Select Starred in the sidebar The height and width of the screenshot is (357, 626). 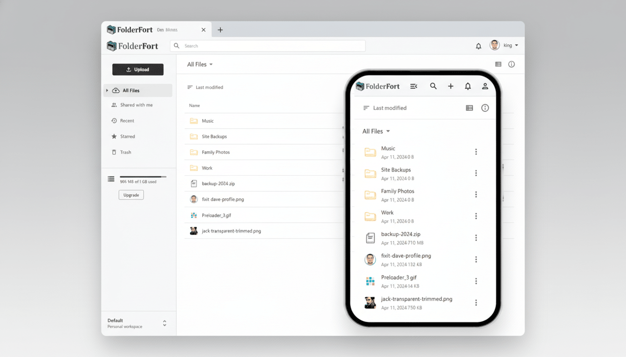(x=127, y=136)
